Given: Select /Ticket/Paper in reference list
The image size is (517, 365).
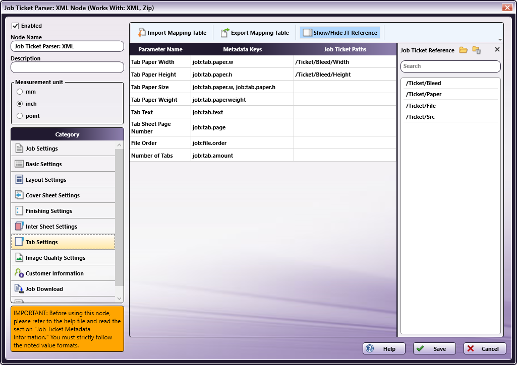Looking at the screenshot, I should [x=424, y=94].
